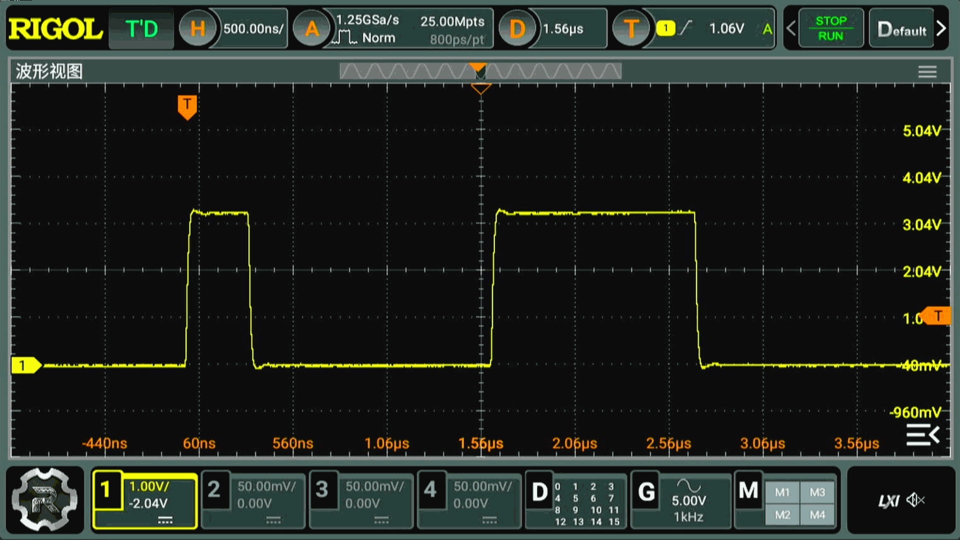Image resolution: width=960 pixels, height=540 pixels.
Task: Tap the orange D delay icon
Action: tap(517, 28)
